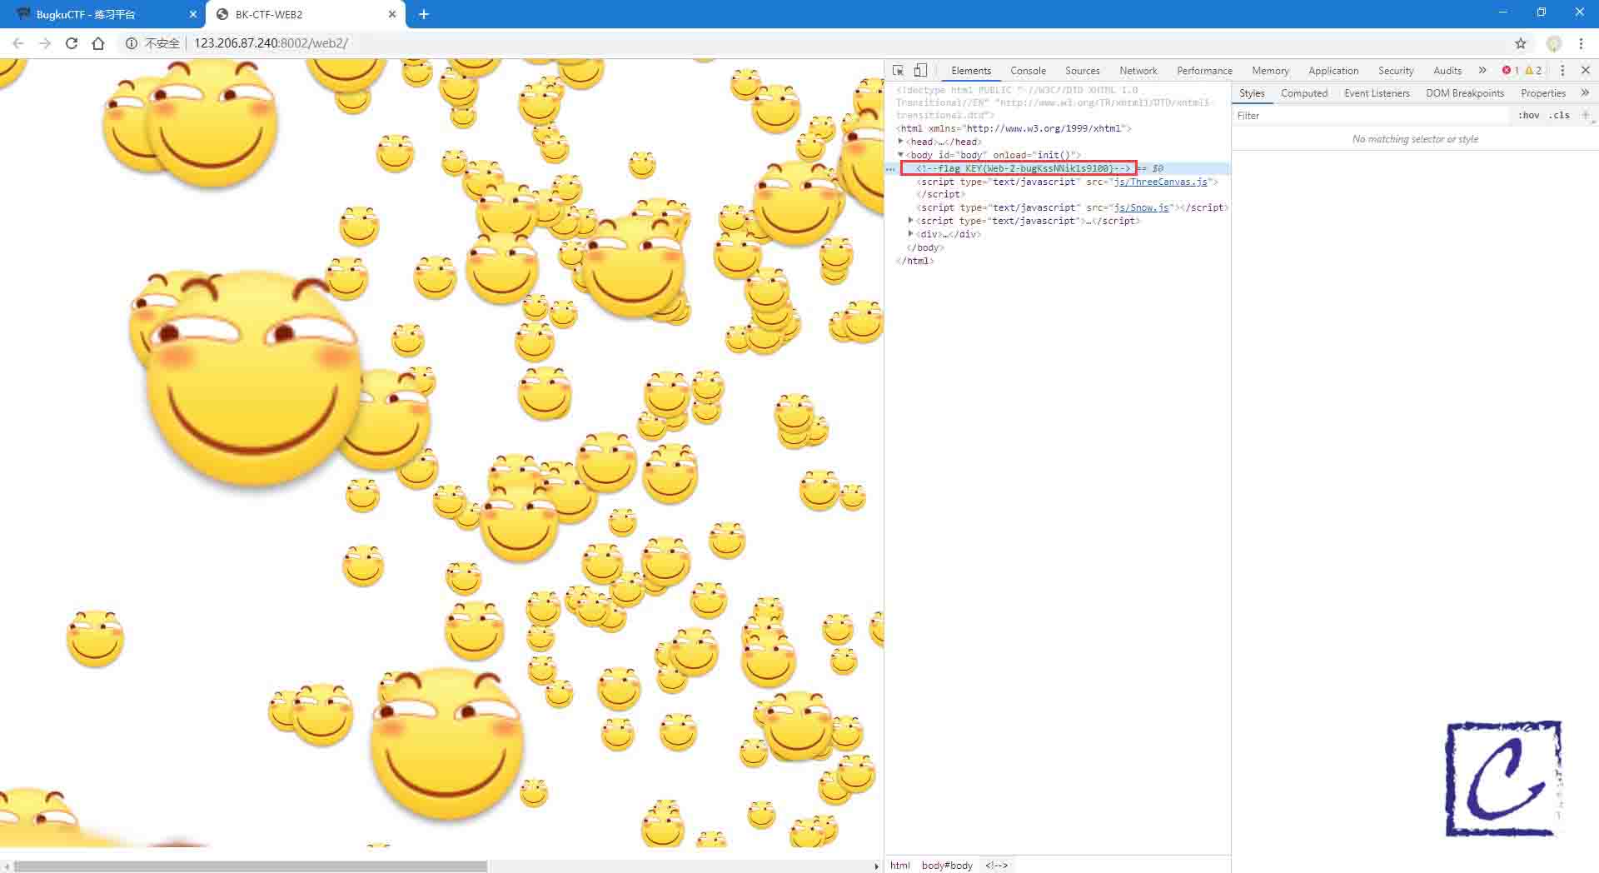1599x873 pixels.
Task: Open the Performance tab
Action: coord(1204,71)
